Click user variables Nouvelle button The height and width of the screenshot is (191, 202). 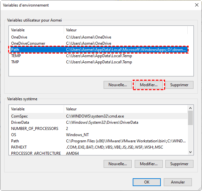click(118, 85)
